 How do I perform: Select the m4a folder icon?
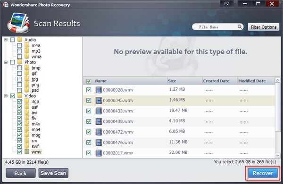coord(27,45)
